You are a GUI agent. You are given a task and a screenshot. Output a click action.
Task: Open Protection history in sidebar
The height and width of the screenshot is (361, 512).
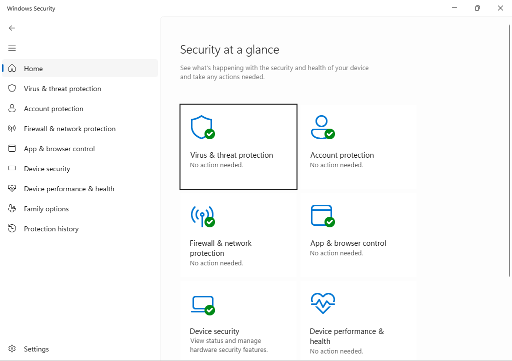point(51,229)
